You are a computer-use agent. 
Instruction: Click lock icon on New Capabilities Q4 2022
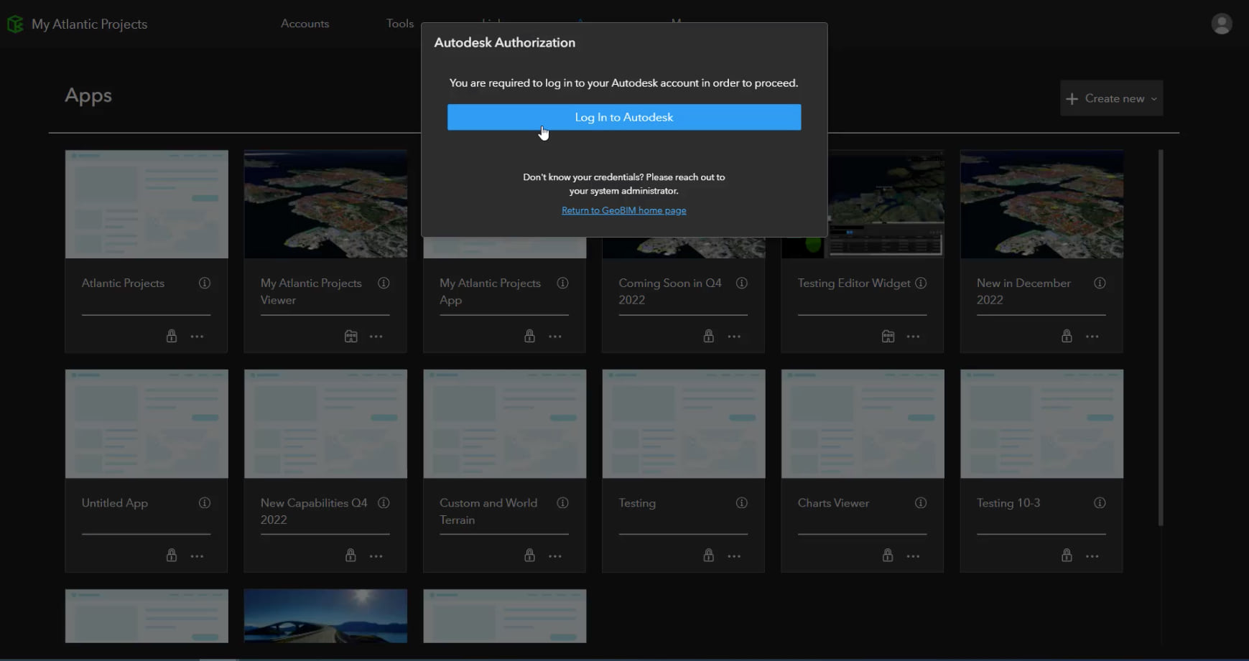click(350, 555)
